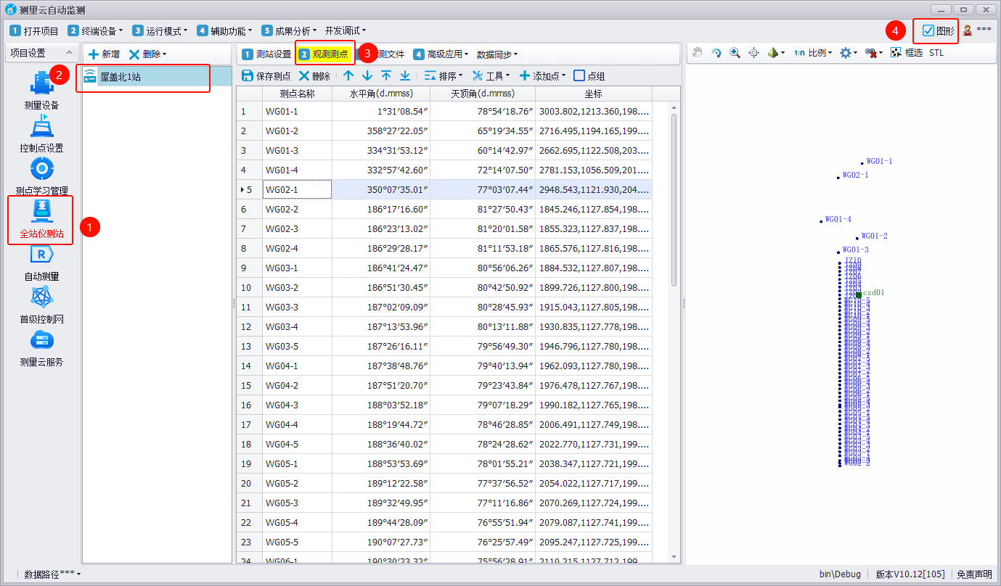The width and height of the screenshot is (1001, 586).
Task: Select the pan hand tool
Action: tap(698, 53)
